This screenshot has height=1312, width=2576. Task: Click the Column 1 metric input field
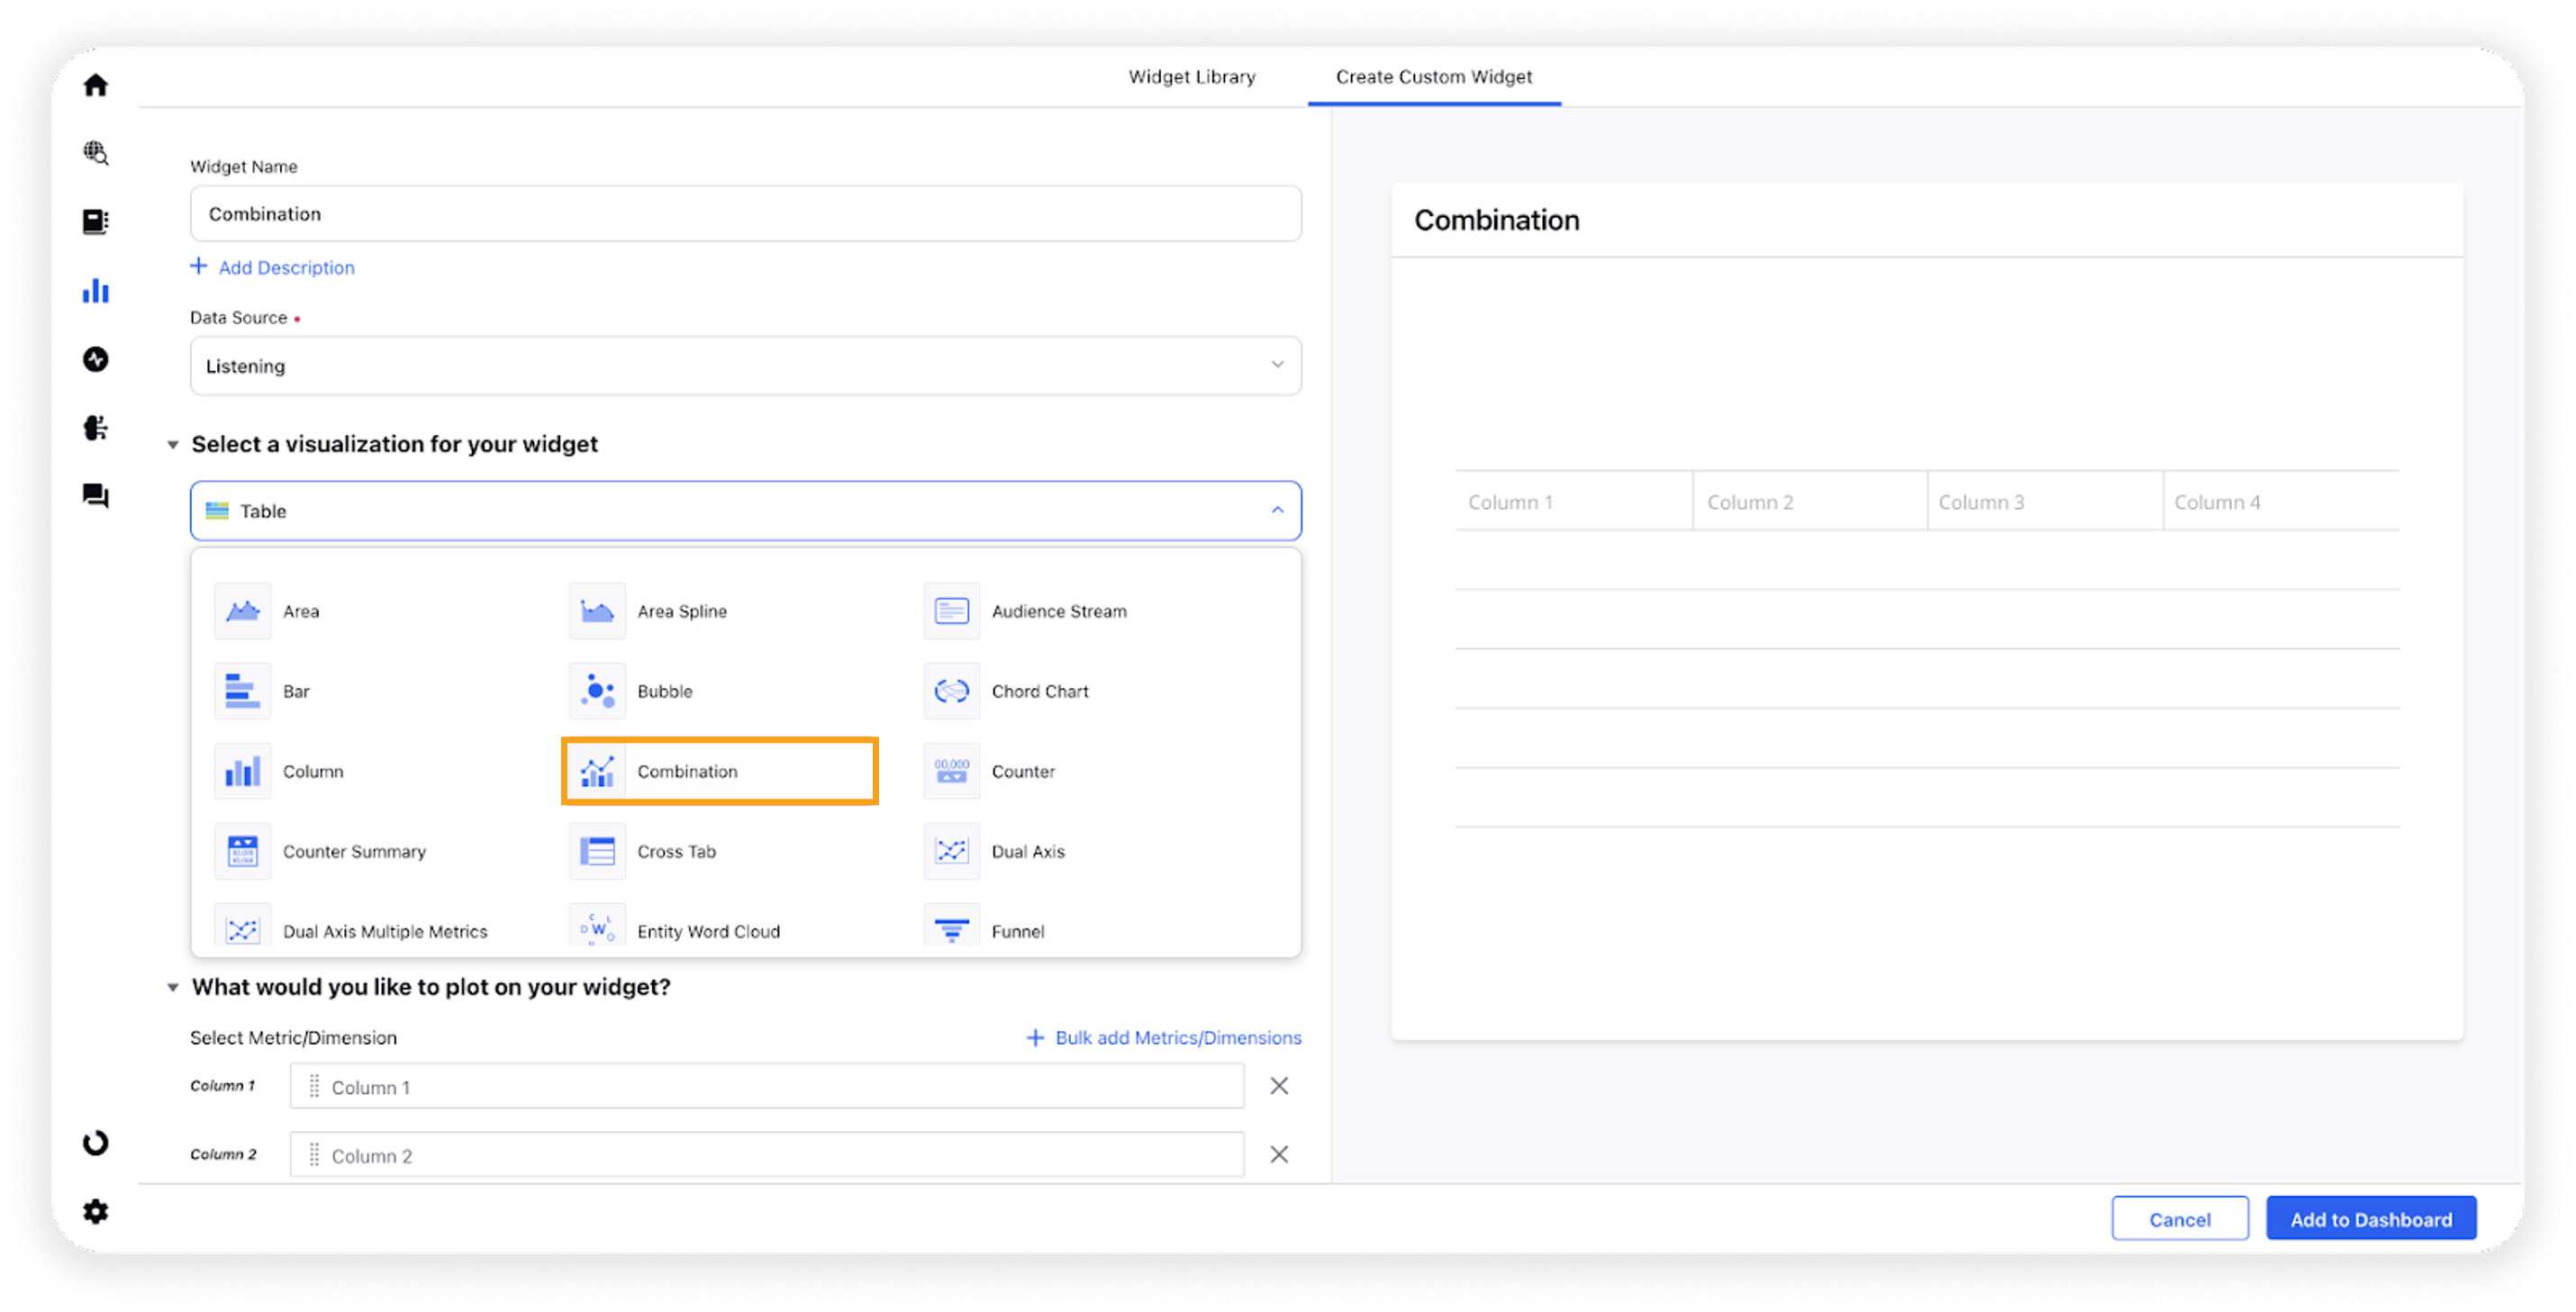767,1087
